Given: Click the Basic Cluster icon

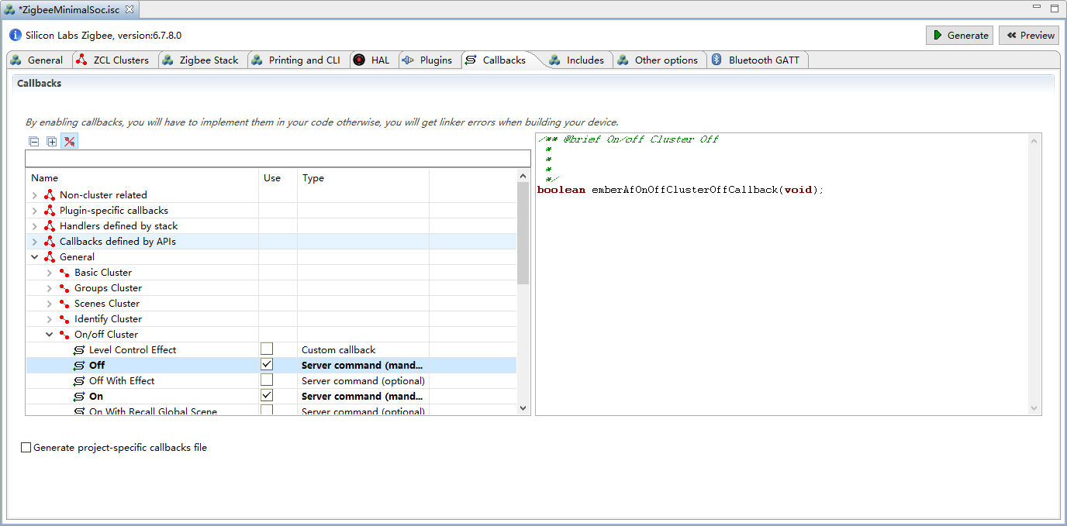Looking at the screenshot, I should (64, 273).
